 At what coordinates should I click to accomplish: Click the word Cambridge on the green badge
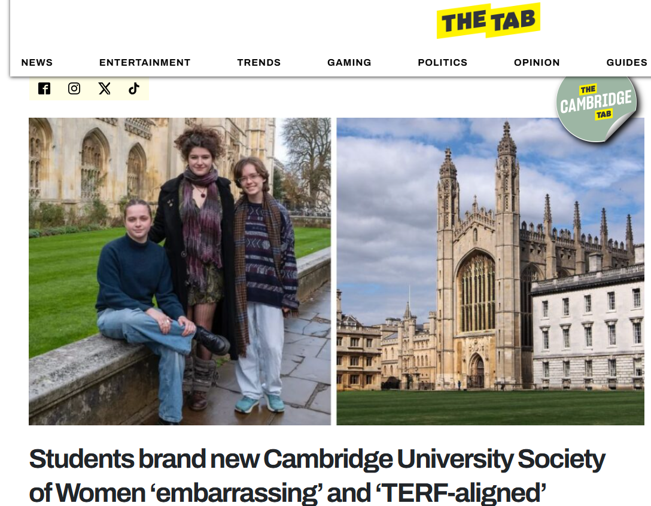tap(596, 102)
